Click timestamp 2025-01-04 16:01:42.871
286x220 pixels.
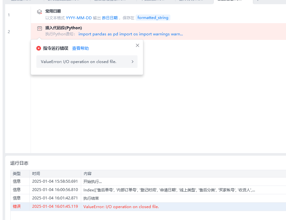55,198
